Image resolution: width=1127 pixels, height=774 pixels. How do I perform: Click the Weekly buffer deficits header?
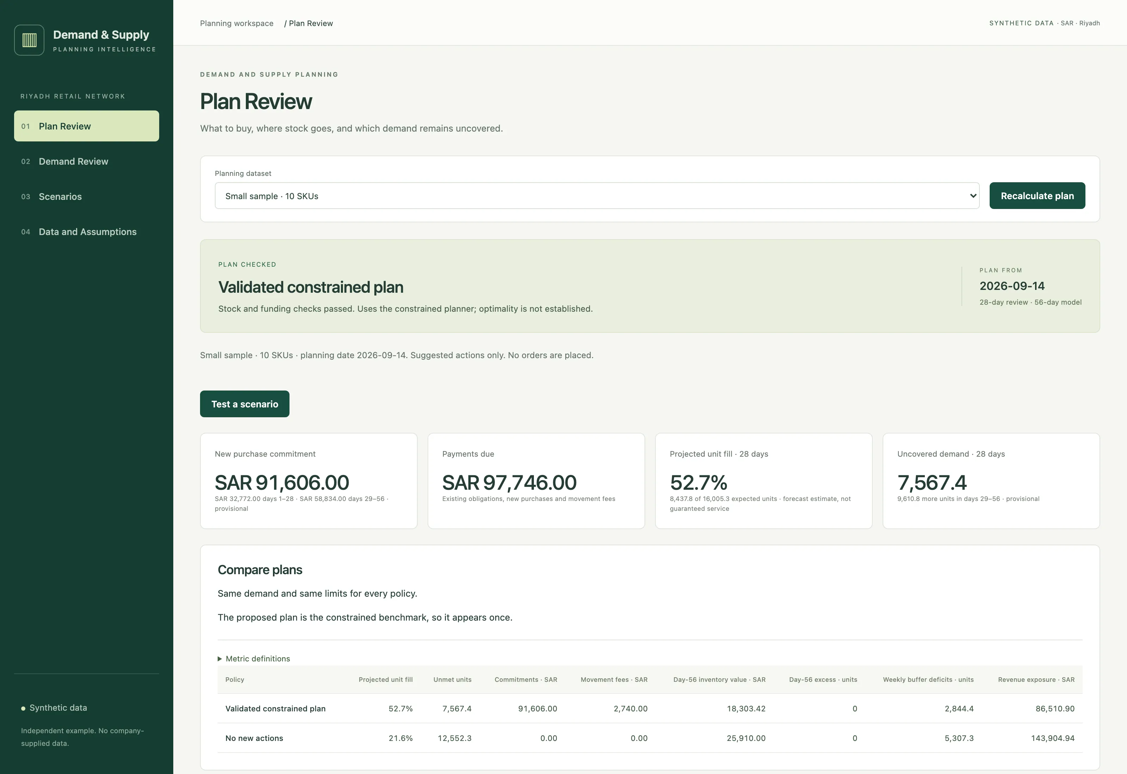(928, 679)
